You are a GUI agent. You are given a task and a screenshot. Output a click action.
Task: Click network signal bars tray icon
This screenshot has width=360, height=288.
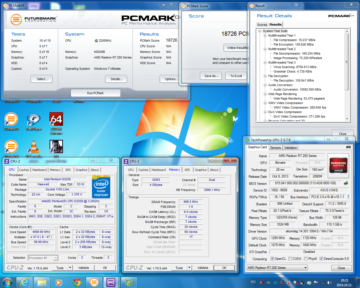(x=323, y=283)
